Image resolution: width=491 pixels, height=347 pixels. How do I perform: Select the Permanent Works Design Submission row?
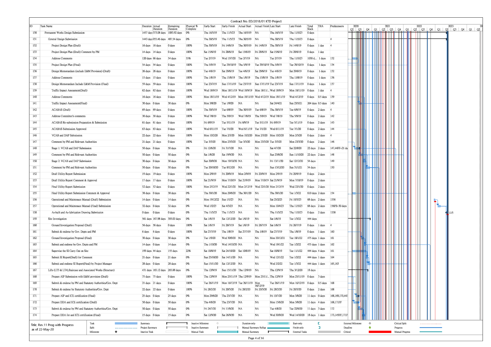coord(64,33)
